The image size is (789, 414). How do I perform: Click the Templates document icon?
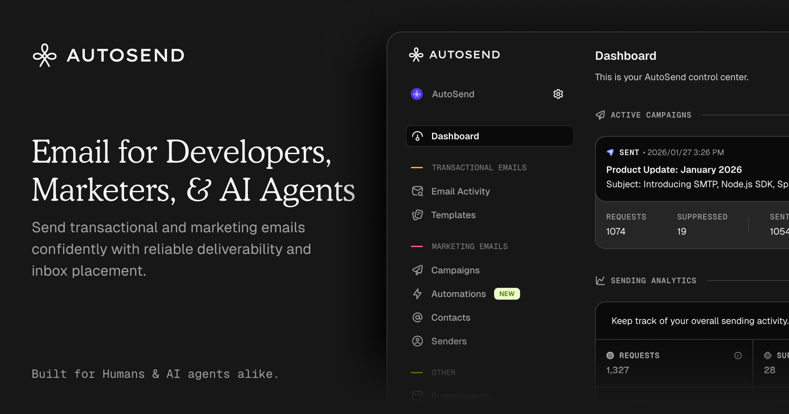[x=417, y=215]
